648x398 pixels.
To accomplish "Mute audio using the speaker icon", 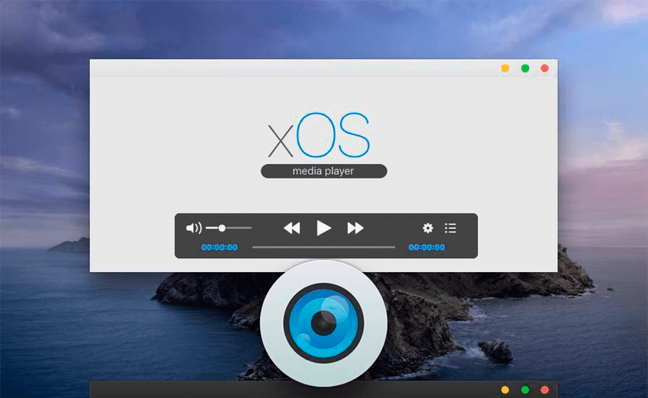I will tap(194, 228).
